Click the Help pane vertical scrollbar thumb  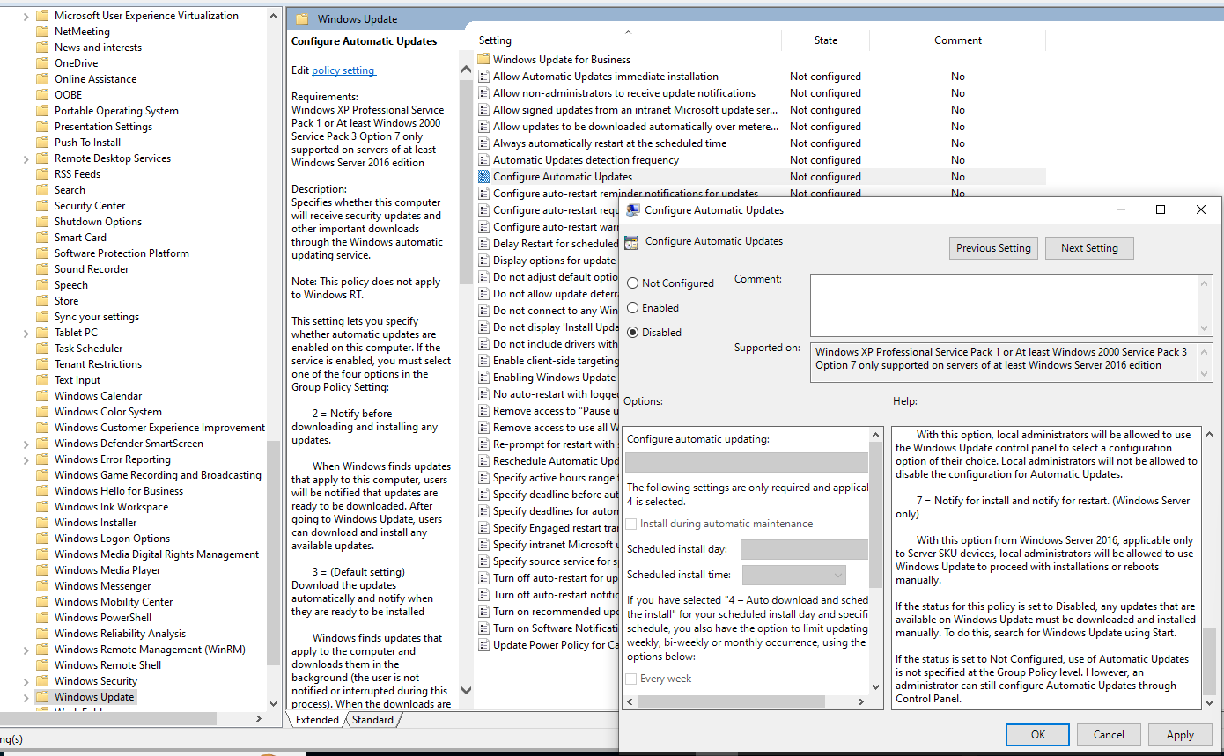point(1211,662)
